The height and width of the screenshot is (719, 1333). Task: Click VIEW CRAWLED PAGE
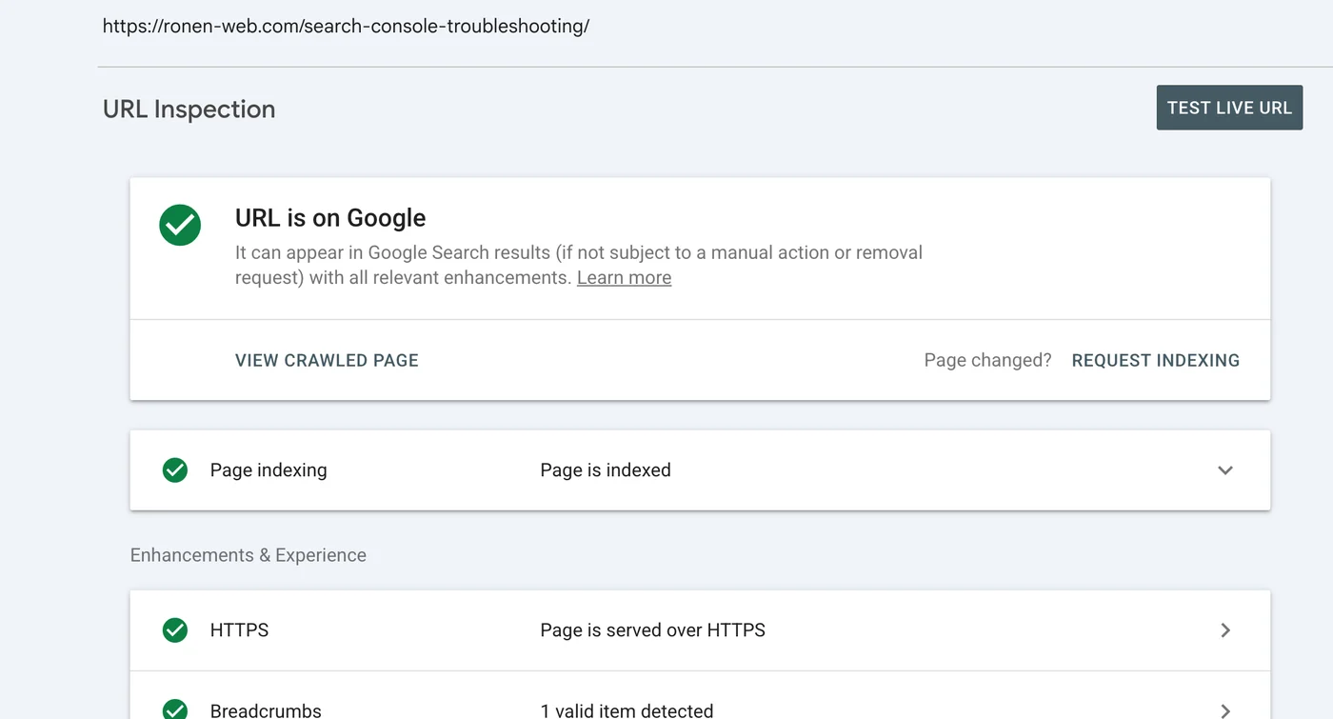(327, 361)
